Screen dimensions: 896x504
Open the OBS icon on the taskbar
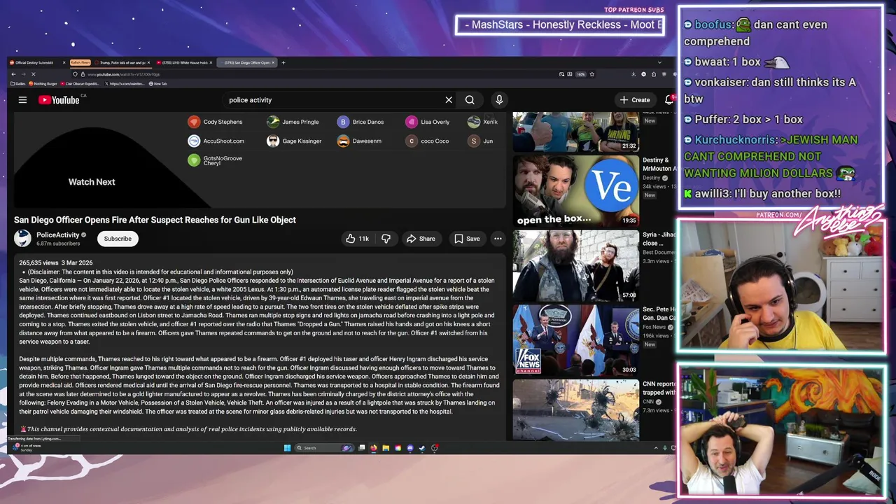coord(435,448)
